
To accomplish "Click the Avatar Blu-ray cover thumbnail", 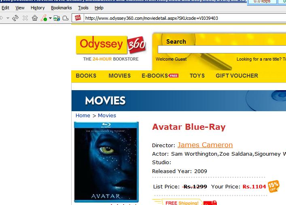I will pos(106,162).
